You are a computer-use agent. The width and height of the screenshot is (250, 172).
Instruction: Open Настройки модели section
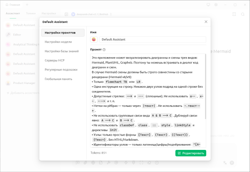[58, 42]
